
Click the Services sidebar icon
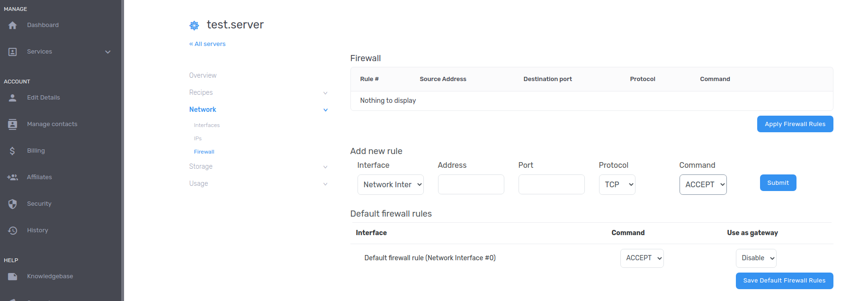click(13, 52)
